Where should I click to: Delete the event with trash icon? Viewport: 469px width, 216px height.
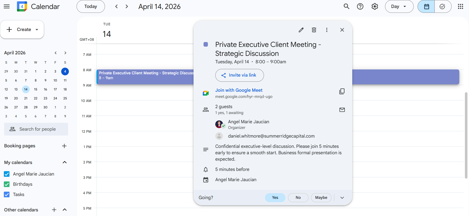coord(314,30)
